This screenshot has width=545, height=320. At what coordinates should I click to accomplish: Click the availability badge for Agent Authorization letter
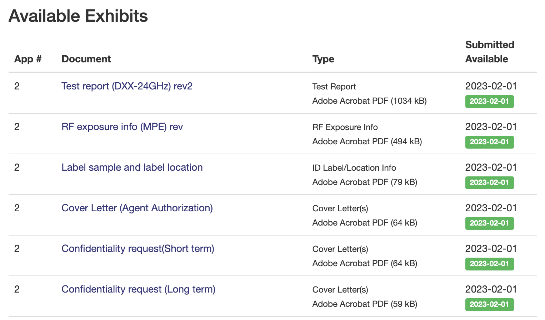[489, 223]
